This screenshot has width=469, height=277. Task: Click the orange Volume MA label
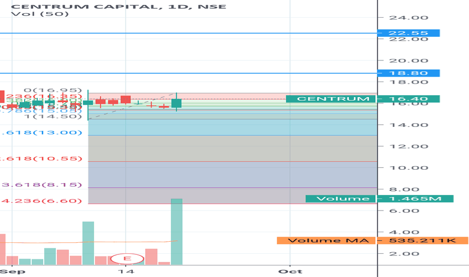click(326, 240)
